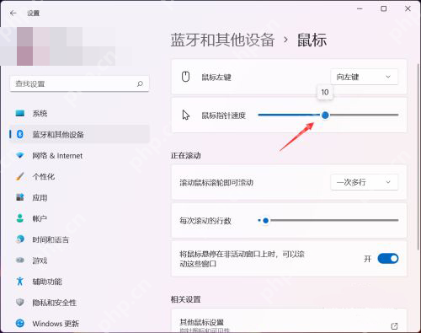Open external link icon for 其他鼠标设置
421x333 pixels.
pos(394,326)
